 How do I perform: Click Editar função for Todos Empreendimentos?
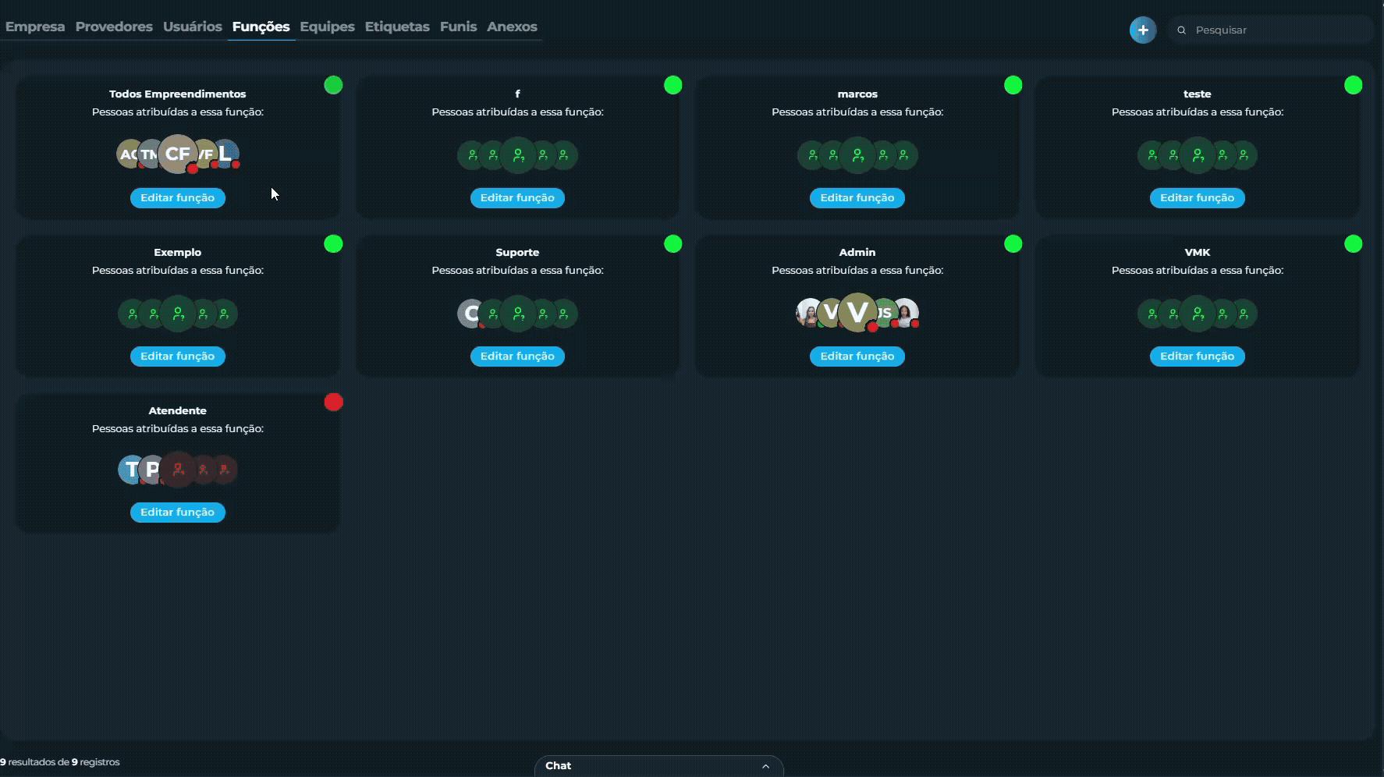pos(178,198)
